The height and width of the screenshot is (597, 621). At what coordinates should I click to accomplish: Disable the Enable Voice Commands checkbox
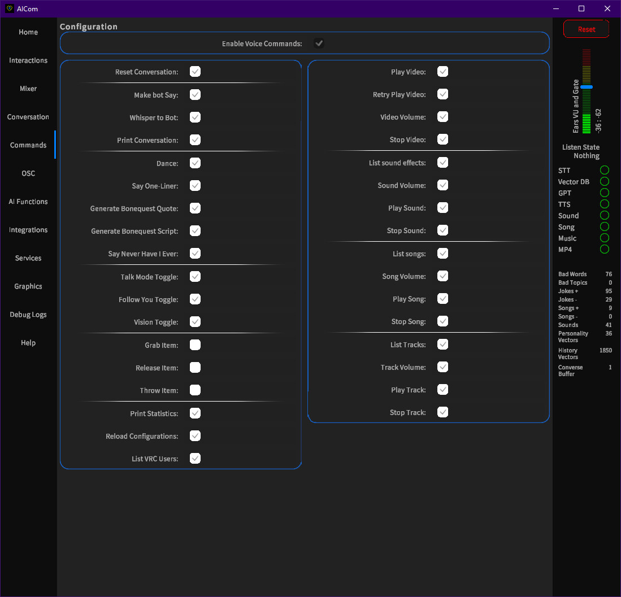pyautogui.click(x=319, y=43)
